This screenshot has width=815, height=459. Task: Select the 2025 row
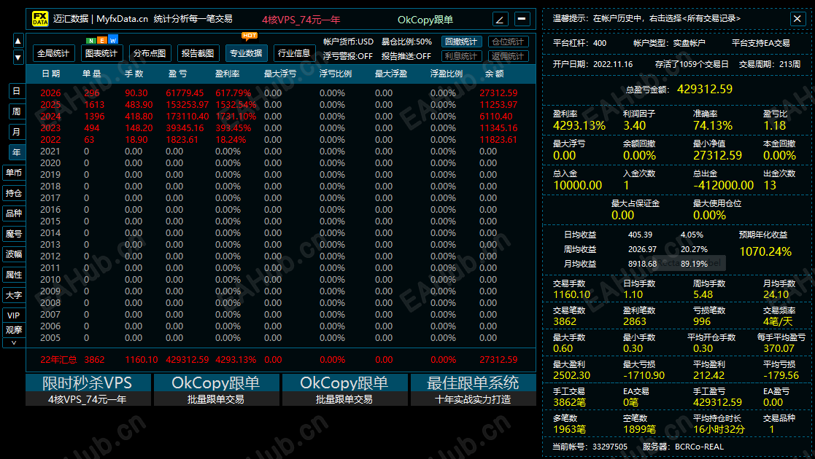pyautogui.click(x=281, y=104)
